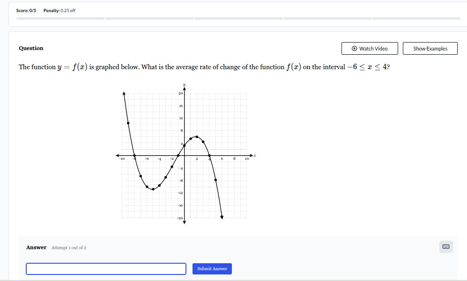467x281 pixels.
Task: Open the math keyboard icon
Action: [x=445, y=247]
